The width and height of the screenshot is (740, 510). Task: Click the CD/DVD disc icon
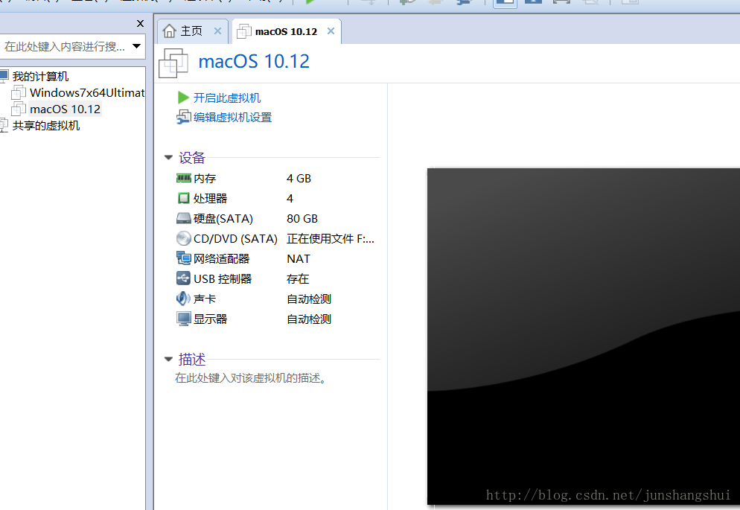[183, 238]
